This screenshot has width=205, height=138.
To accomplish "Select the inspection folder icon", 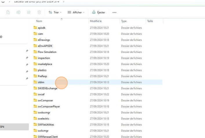I will point(35,58).
